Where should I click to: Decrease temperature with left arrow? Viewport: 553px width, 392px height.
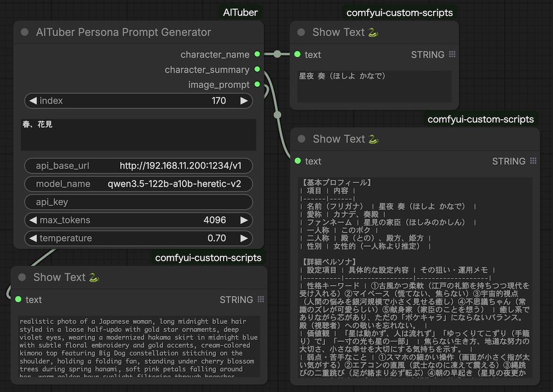tap(33, 238)
